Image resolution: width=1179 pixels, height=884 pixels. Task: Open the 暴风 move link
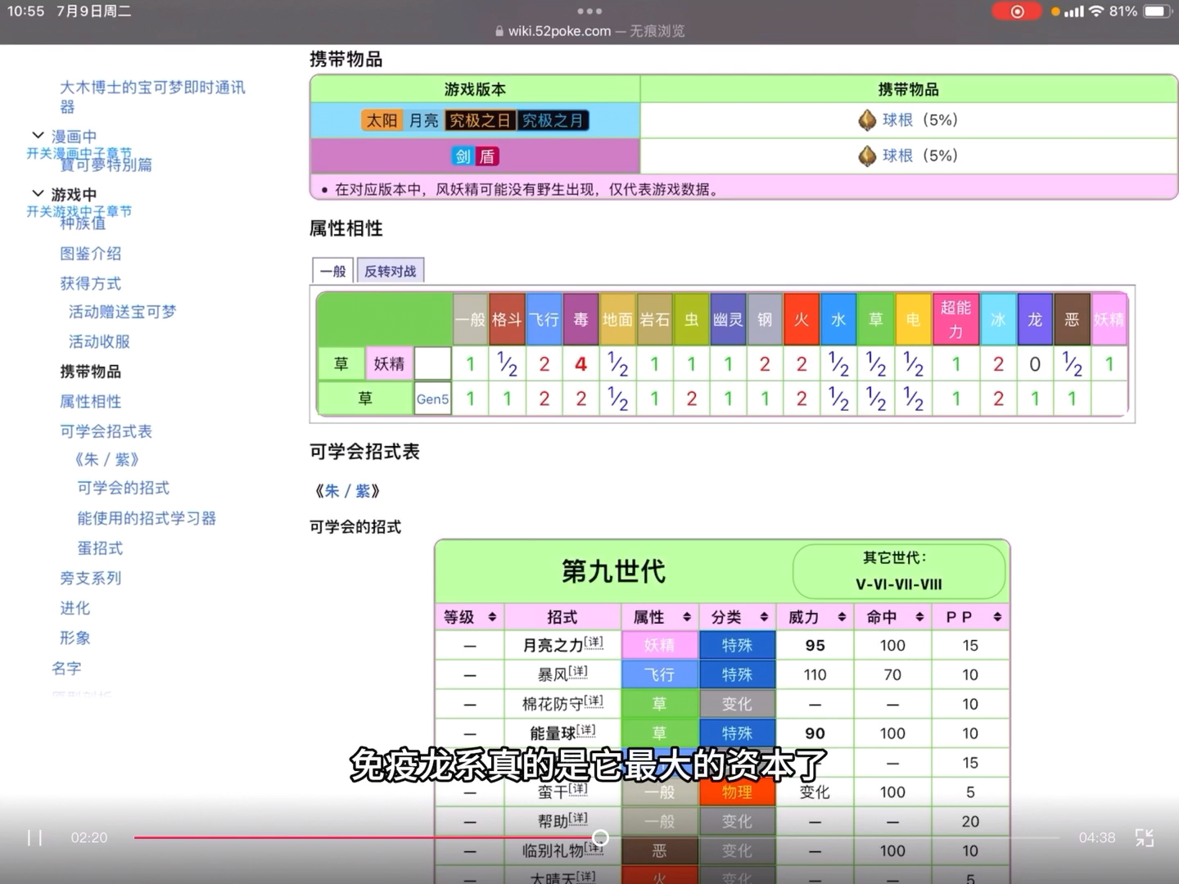pos(553,674)
